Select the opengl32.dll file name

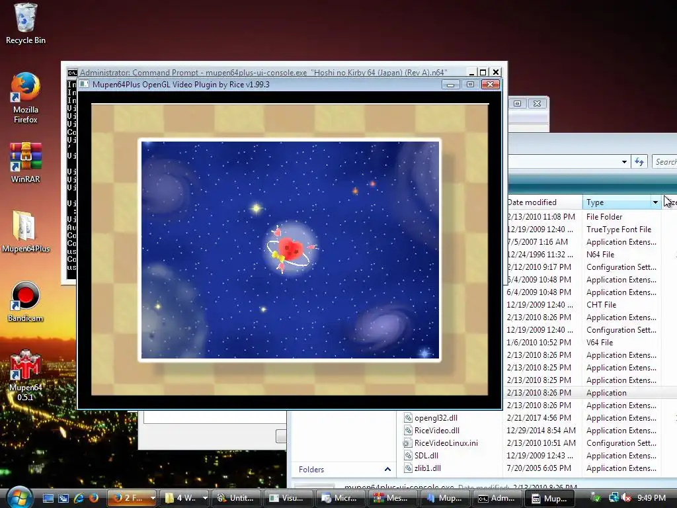pyautogui.click(x=436, y=418)
